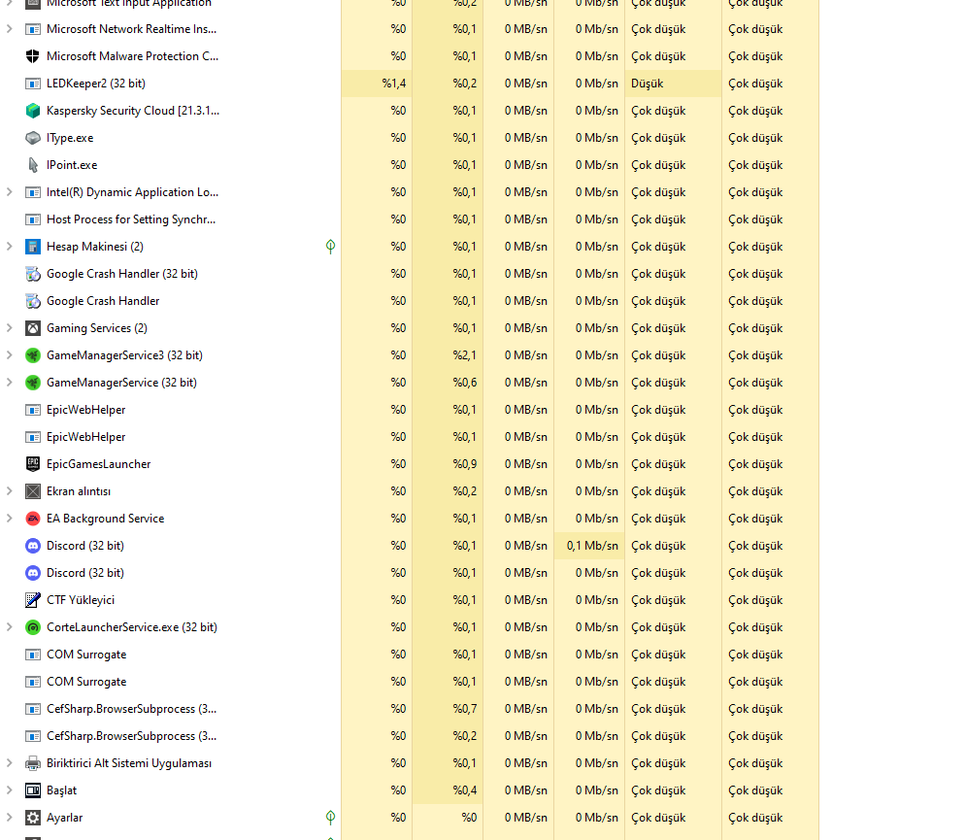Click the Hesap Makinesi calculator icon

(x=33, y=247)
